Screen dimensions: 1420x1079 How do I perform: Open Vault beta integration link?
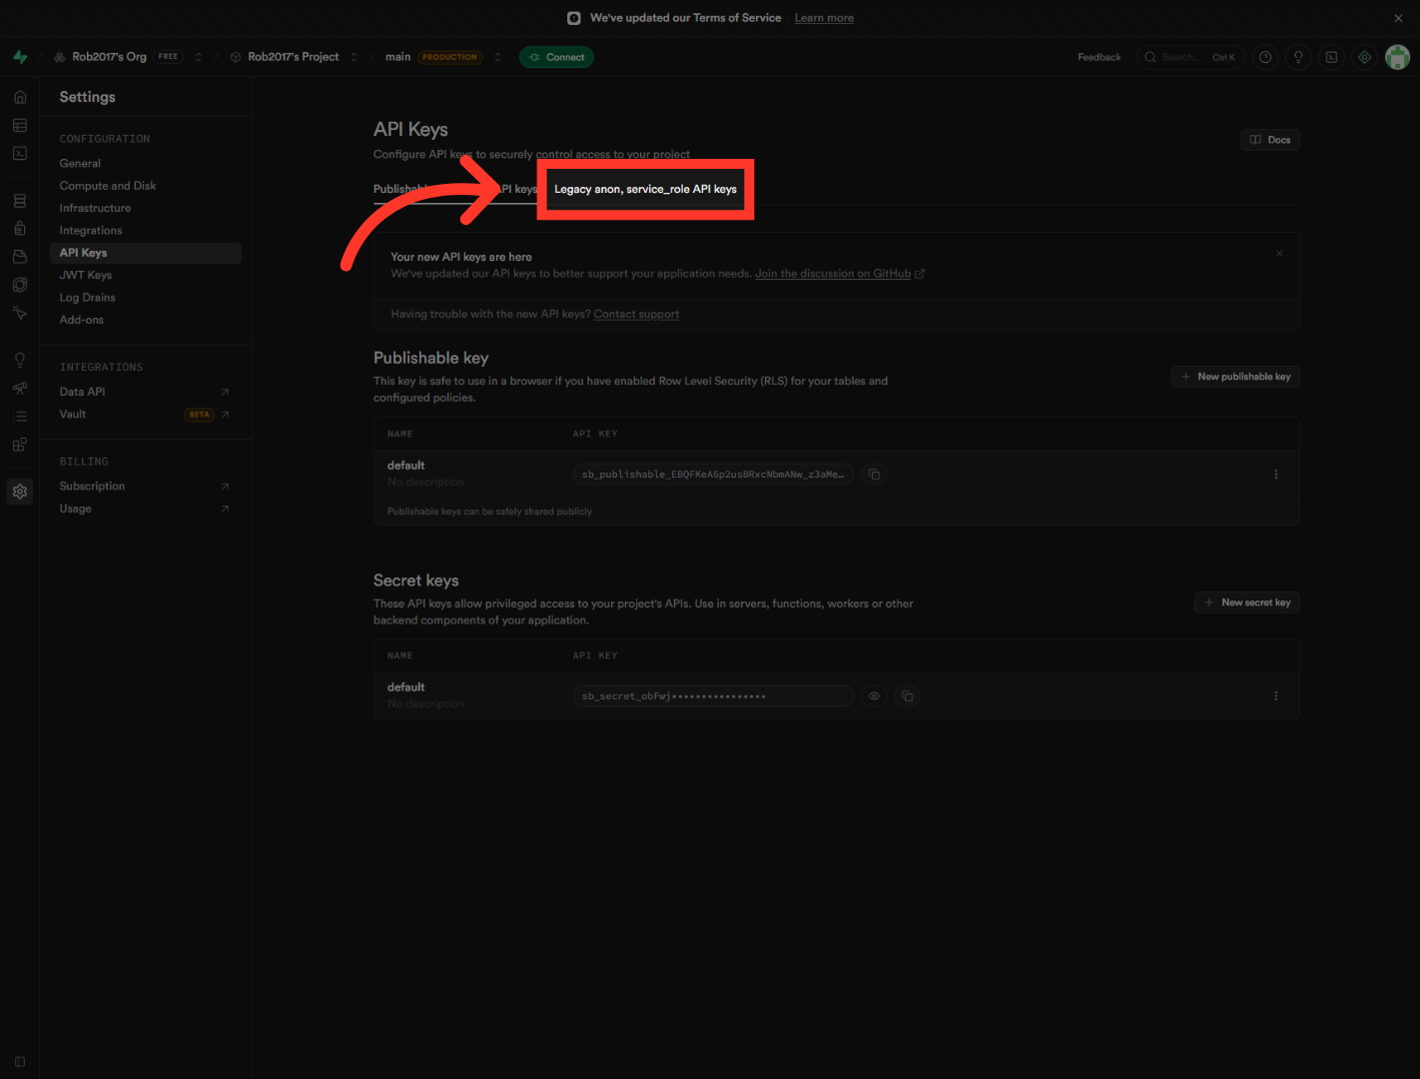coord(146,415)
